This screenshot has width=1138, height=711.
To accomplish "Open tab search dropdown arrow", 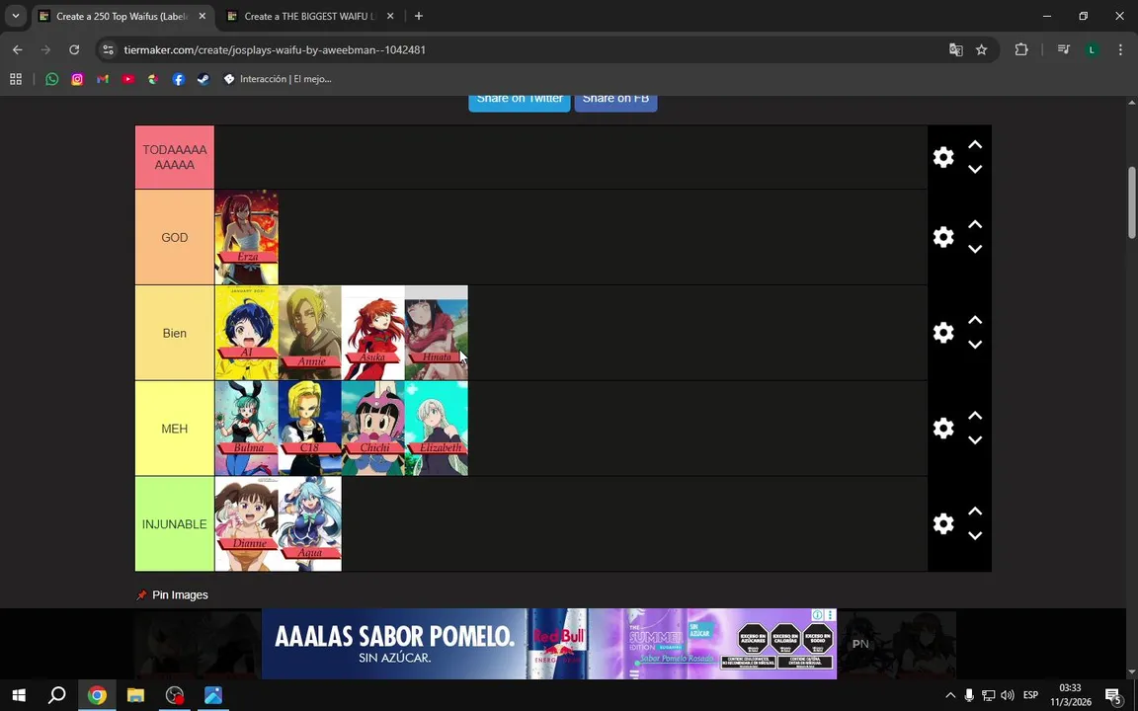I will [x=15, y=16].
